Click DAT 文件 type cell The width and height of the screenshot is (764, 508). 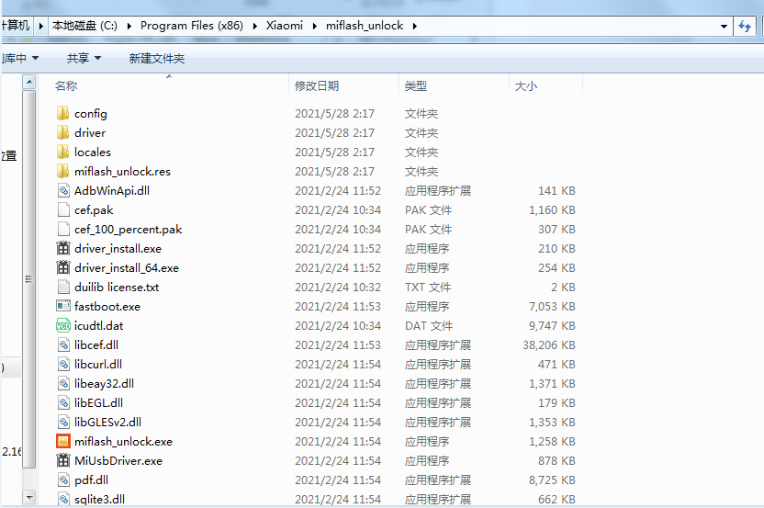(x=429, y=326)
